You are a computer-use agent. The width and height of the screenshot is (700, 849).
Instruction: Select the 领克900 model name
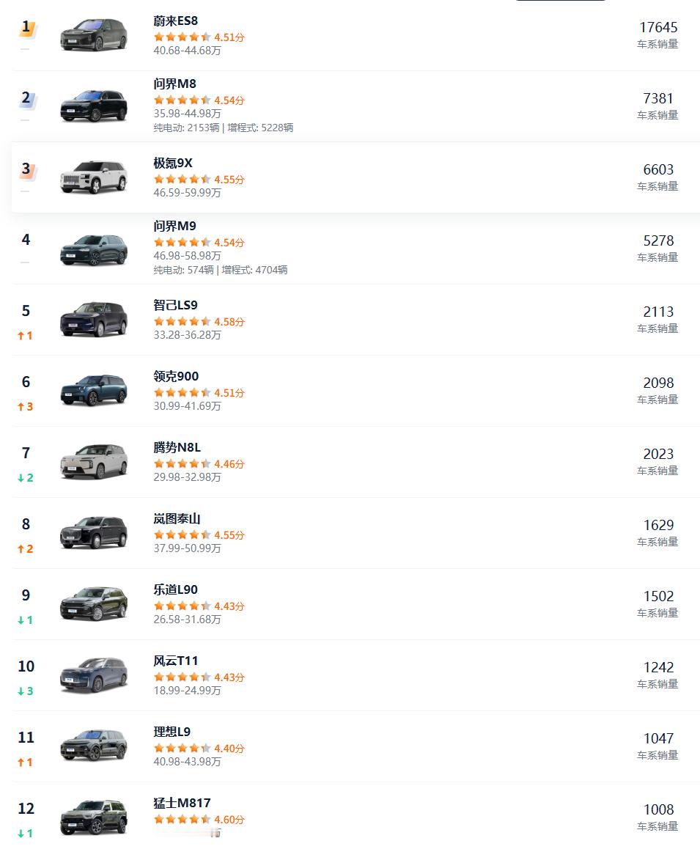tap(176, 376)
